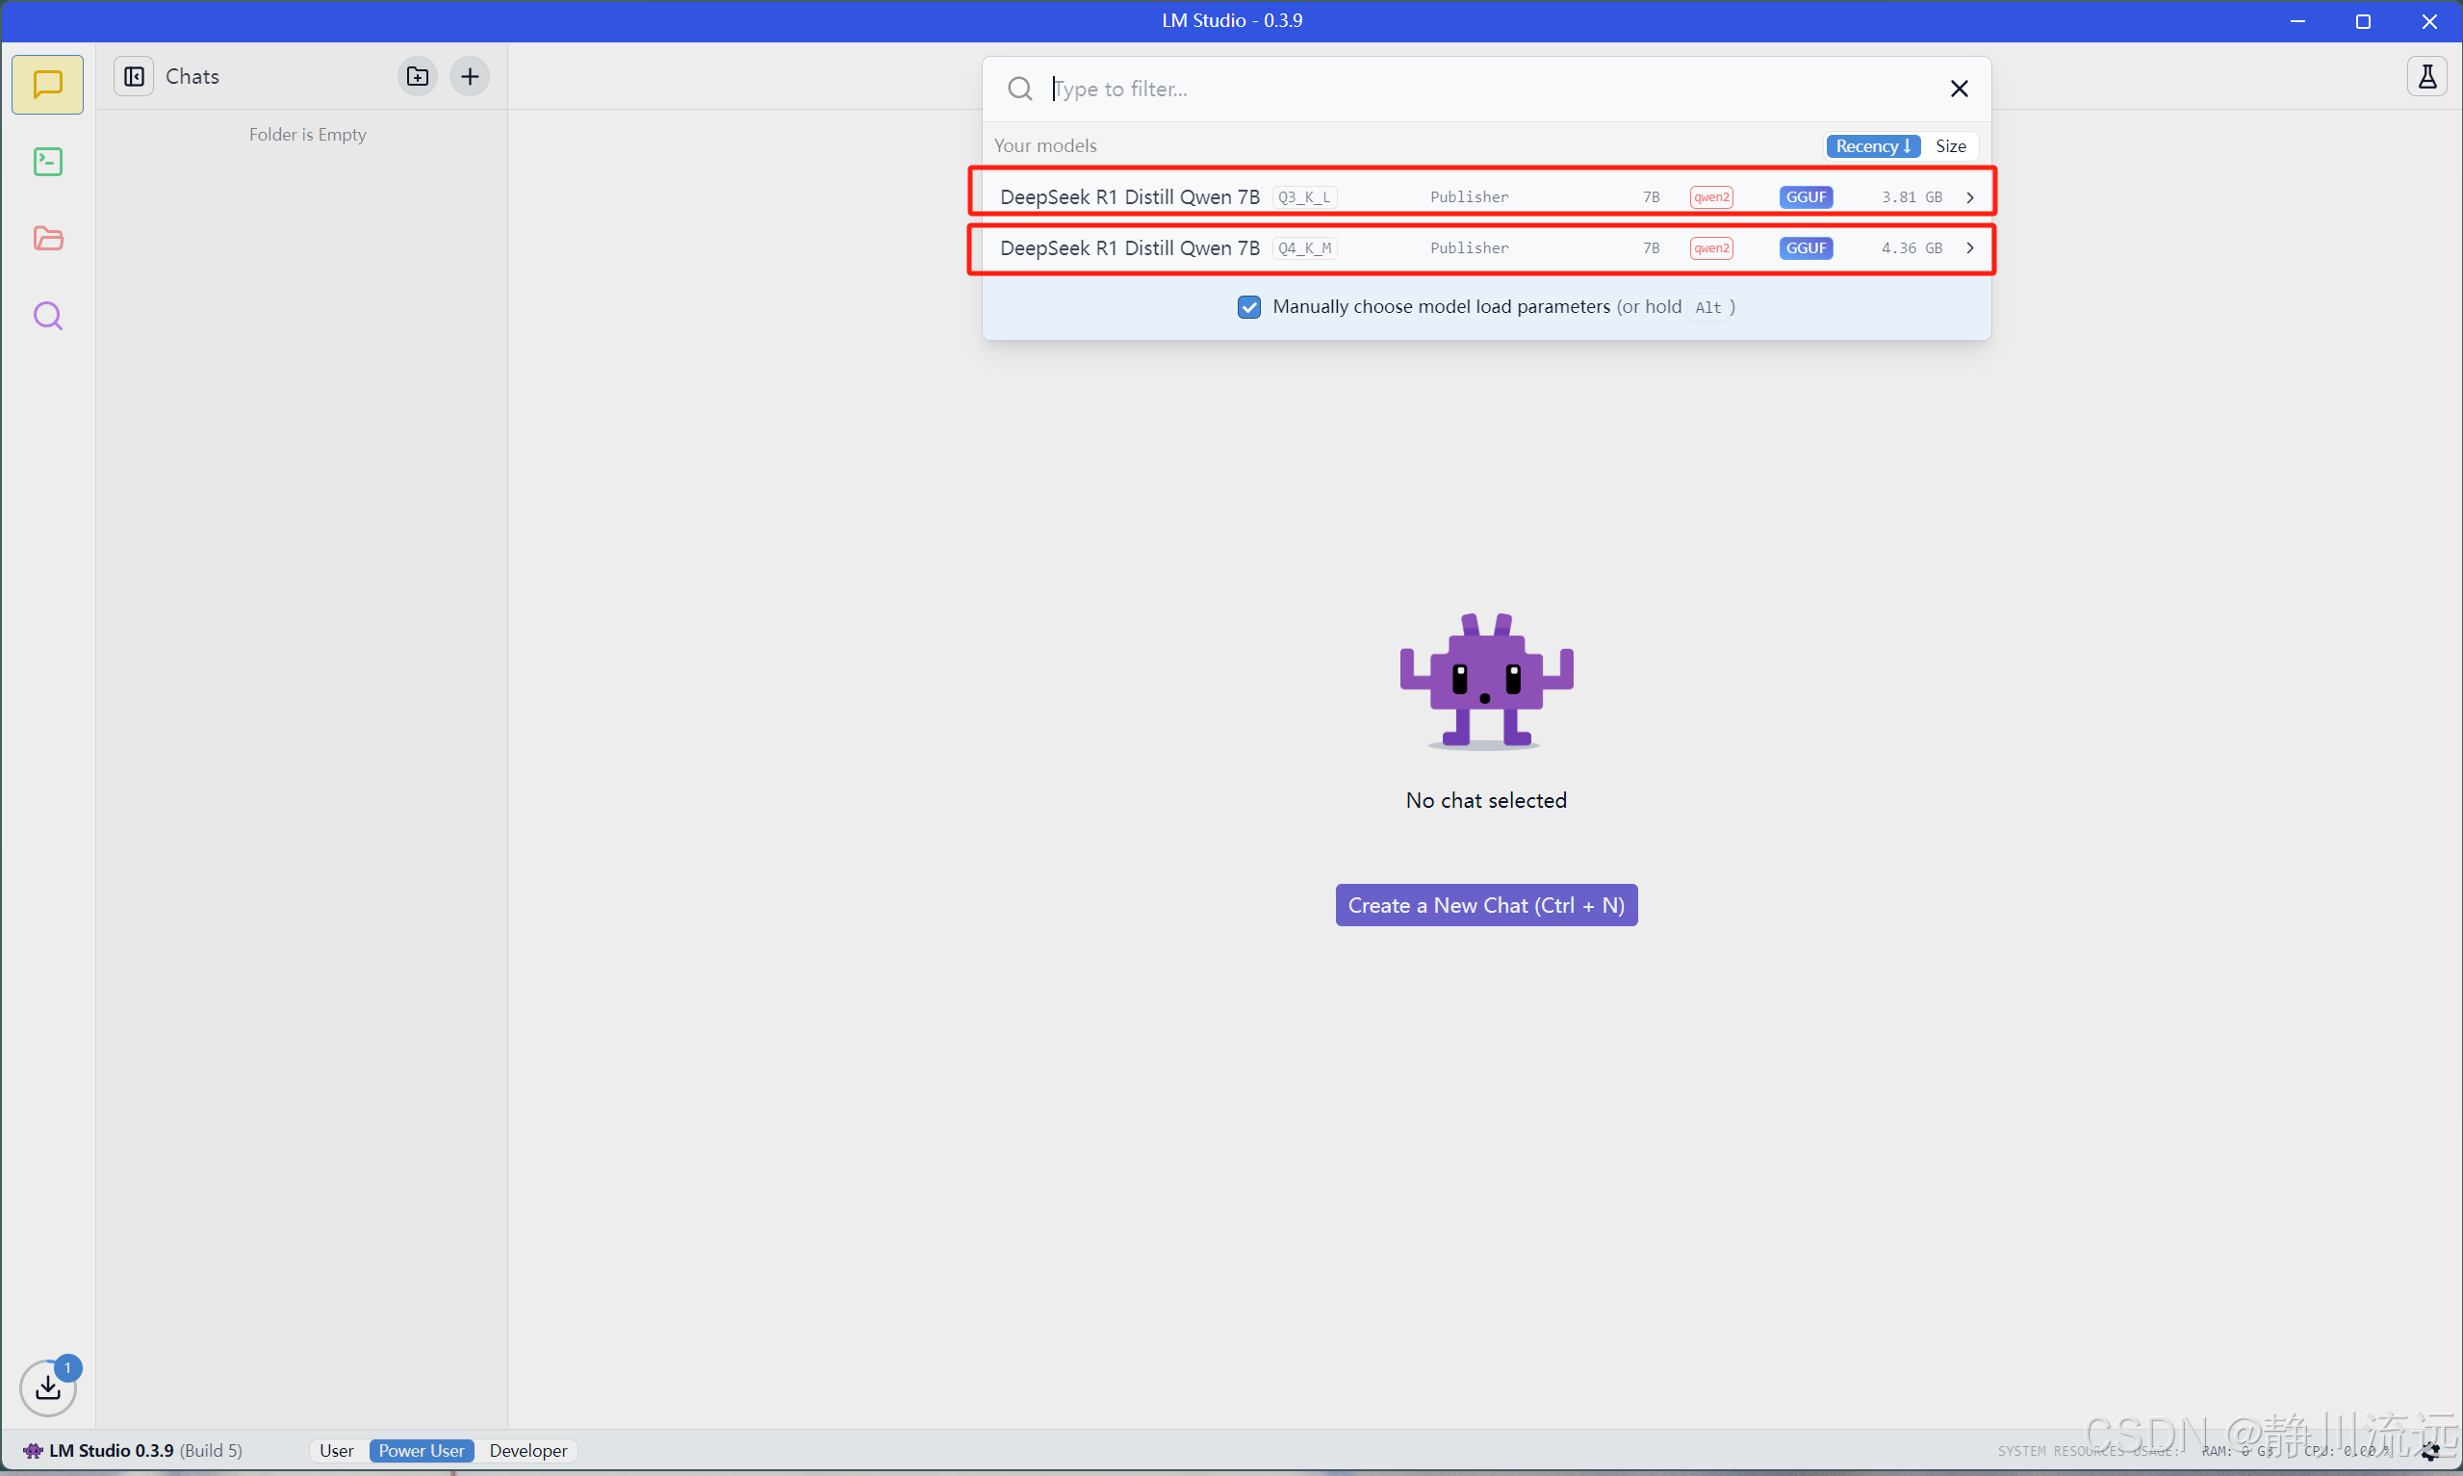Image resolution: width=2463 pixels, height=1476 pixels.
Task: Collapse the Chats sidebar panel
Action: (x=134, y=77)
